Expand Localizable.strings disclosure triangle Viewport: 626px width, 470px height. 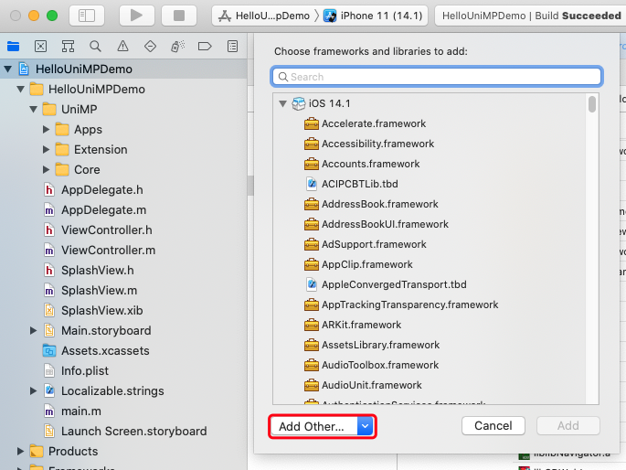[33, 391]
